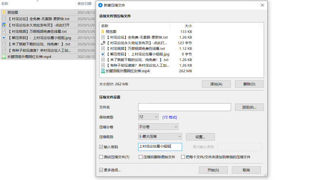
Task: Click the 全免费-无套路 txt file icon in the dialog list
Action: [103, 37]
